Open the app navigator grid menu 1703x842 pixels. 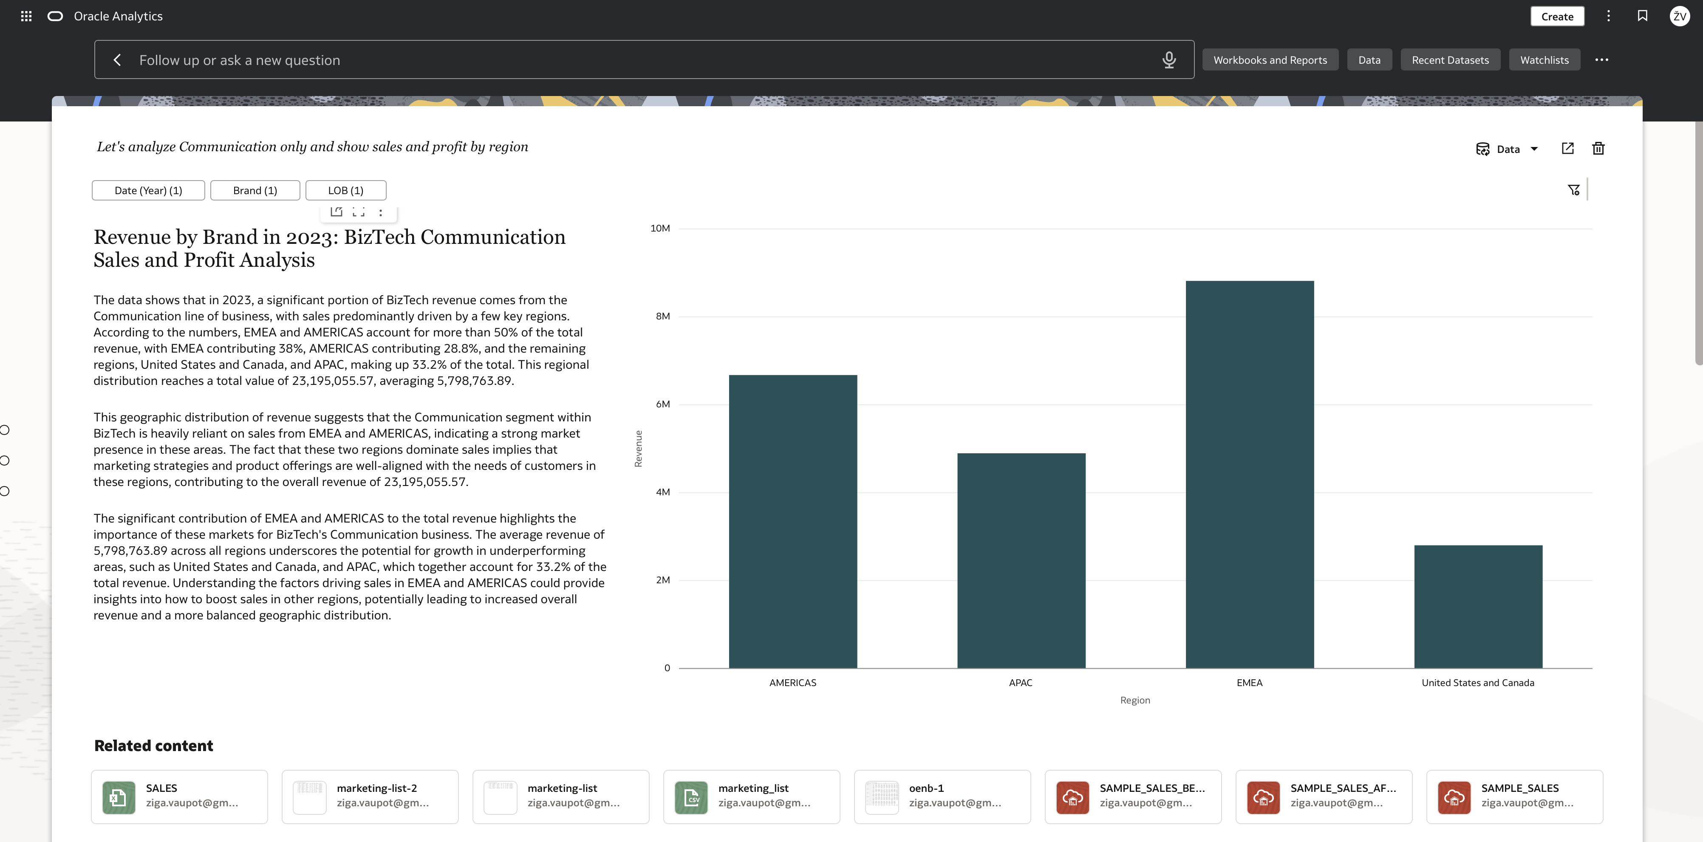pyautogui.click(x=26, y=16)
